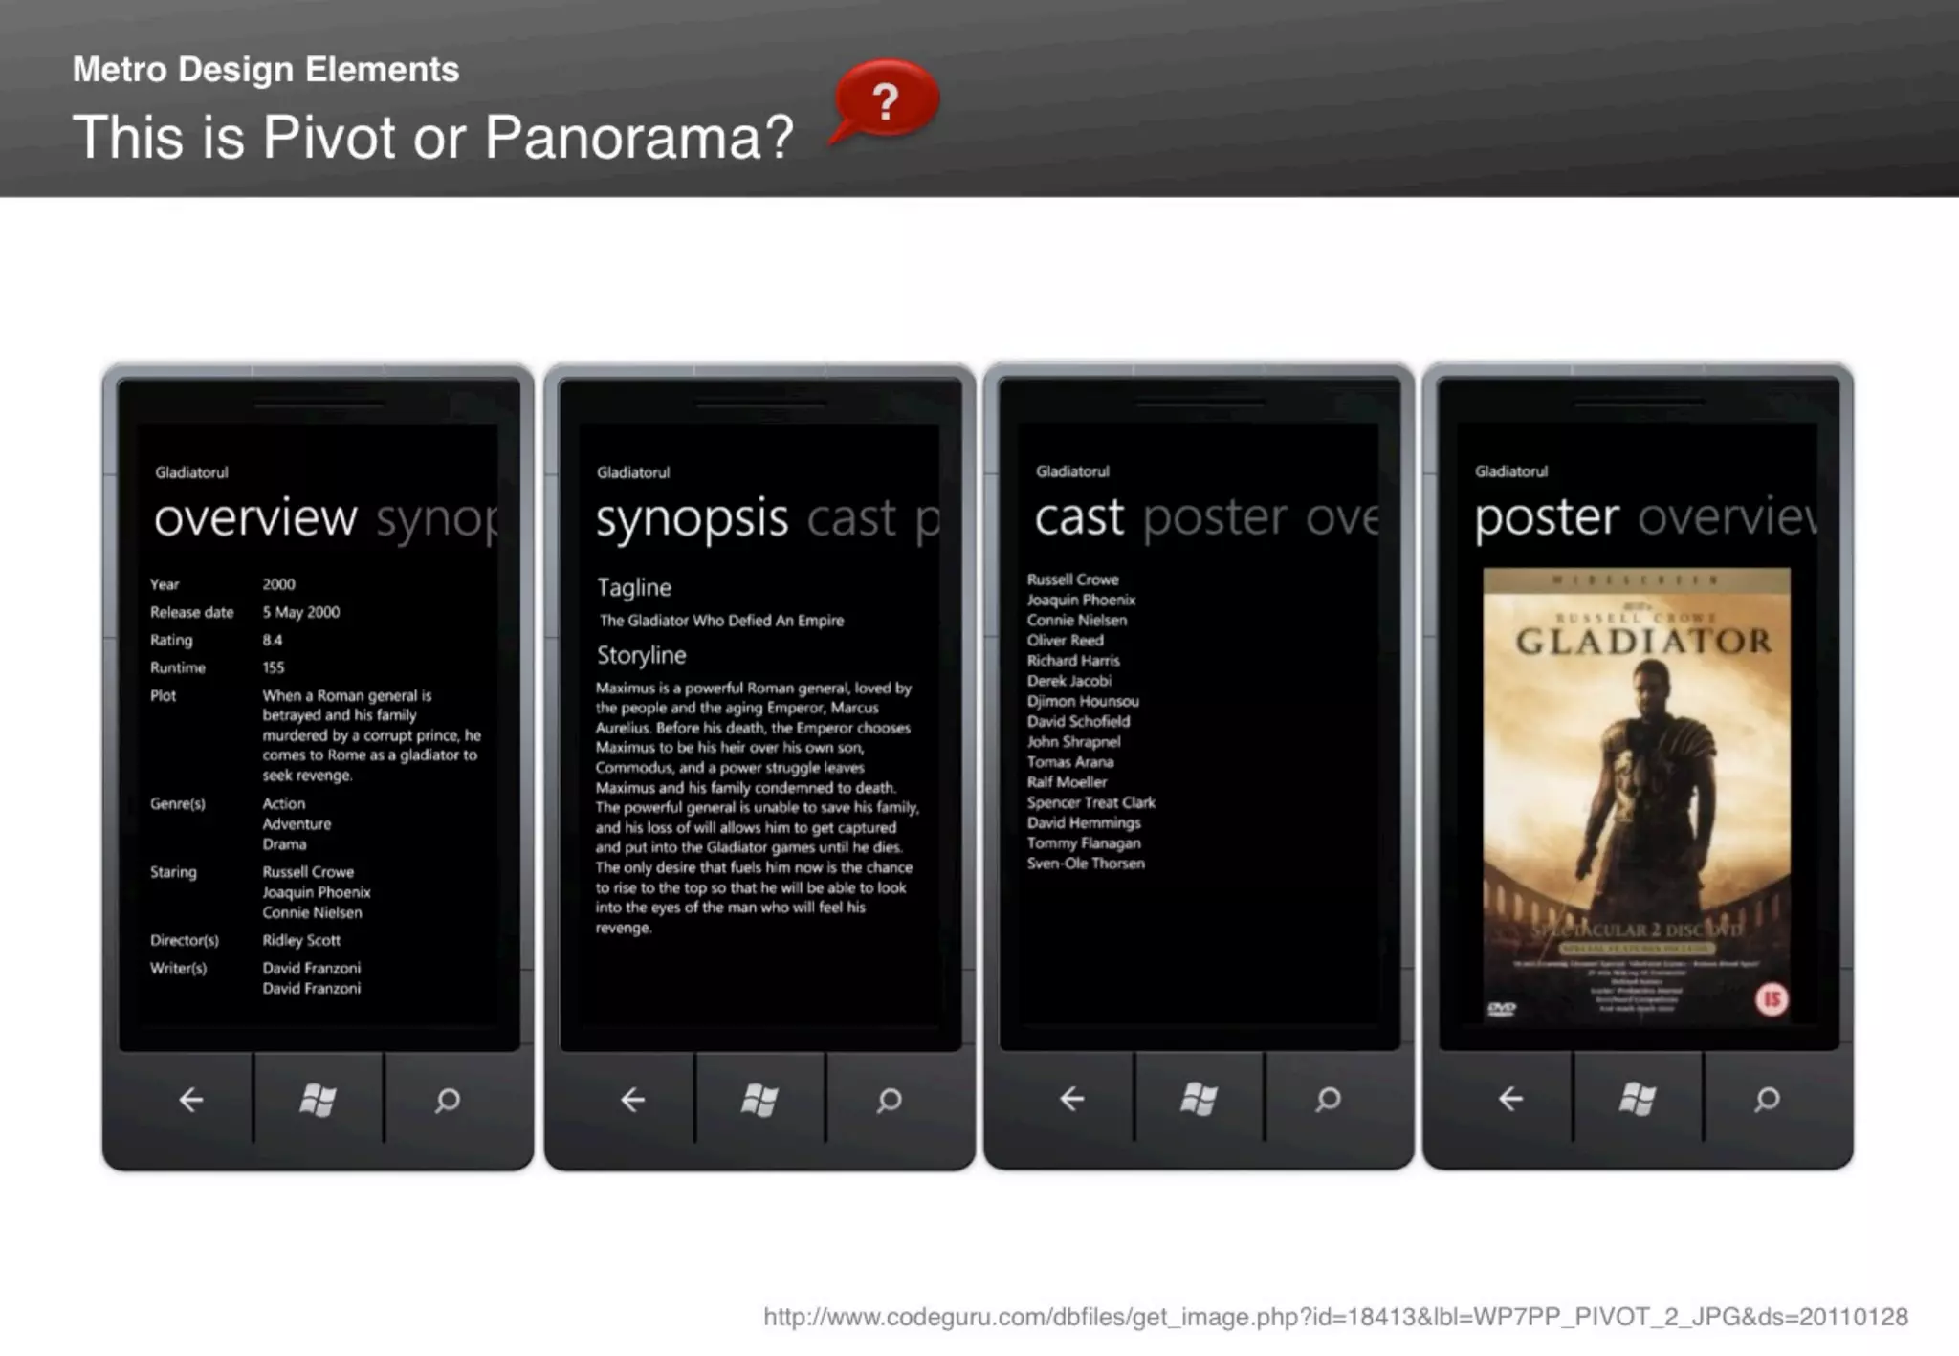Select overview pivot tab on first phone
Image resolution: width=1959 pixels, height=1356 pixels.
pos(254,517)
